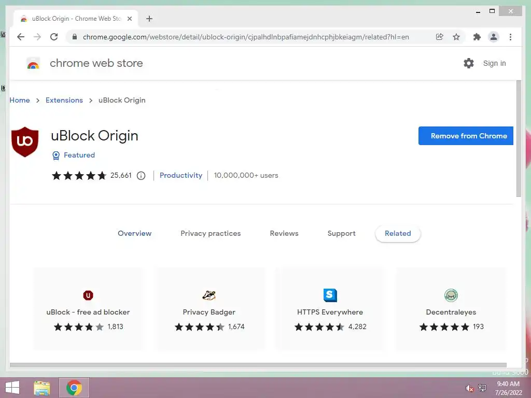This screenshot has height=398, width=531.
Task: Open the Chrome profile avatar icon
Action: pyautogui.click(x=494, y=37)
